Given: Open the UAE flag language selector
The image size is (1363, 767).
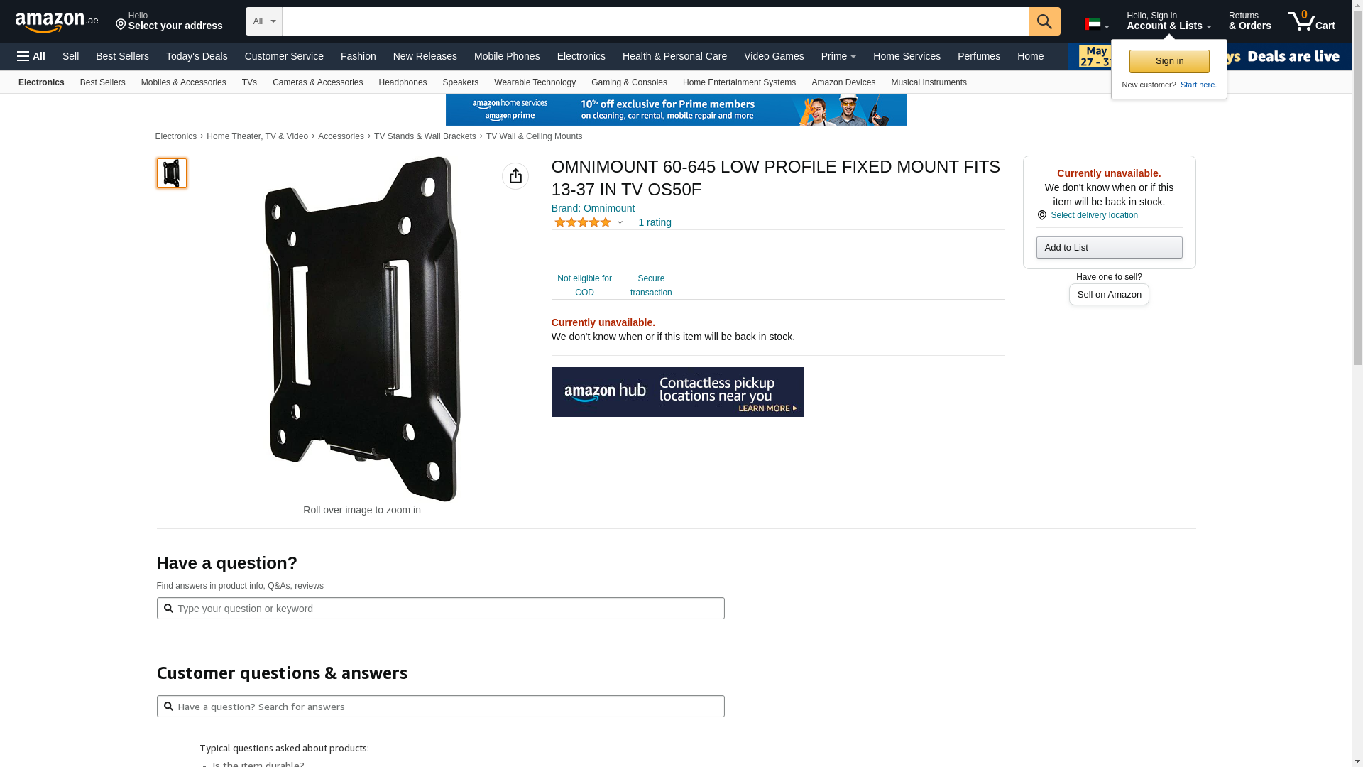Looking at the screenshot, I should (x=1097, y=24).
